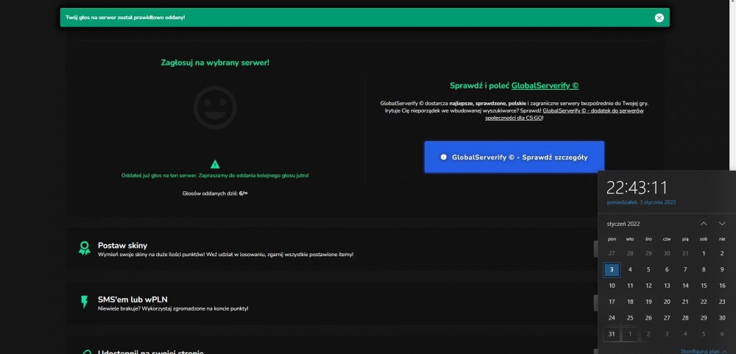Click the Zagłosuj na wybrany serwer! heading
Image resolution: width=736 pixels, height=354 pixels.
click(215, 63)
